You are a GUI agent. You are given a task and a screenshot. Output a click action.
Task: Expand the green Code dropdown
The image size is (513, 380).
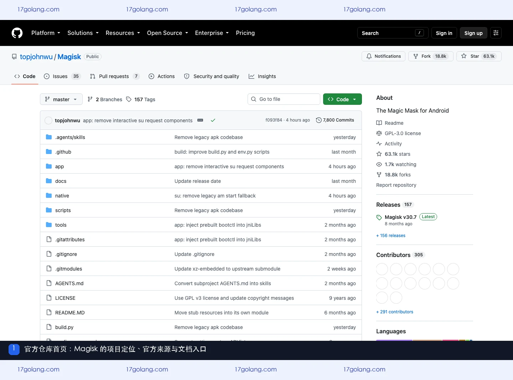coord(342,99)
